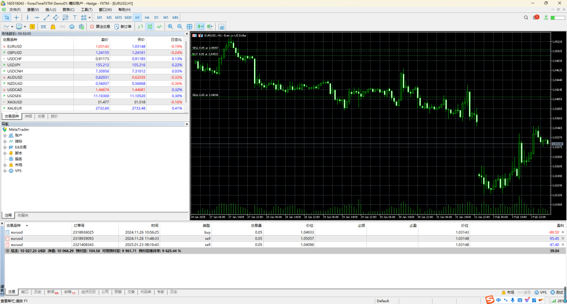
Task: Expand the 账户 node in navigator
Action: pyautogui.click(x=4, y=135)
